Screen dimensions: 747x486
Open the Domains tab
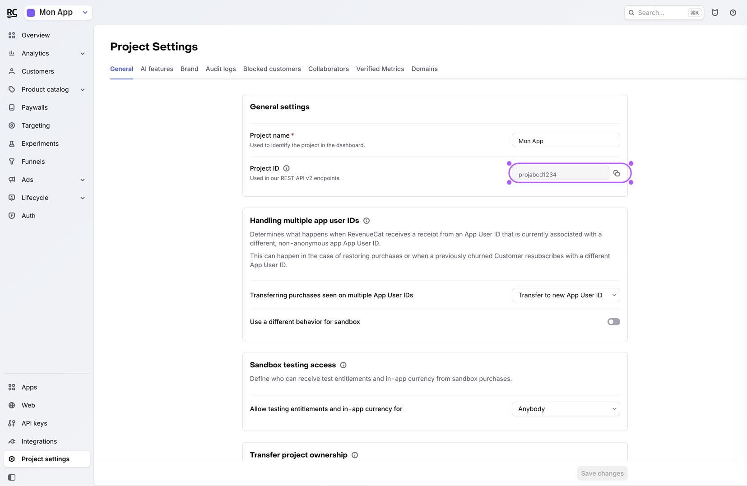424,69
